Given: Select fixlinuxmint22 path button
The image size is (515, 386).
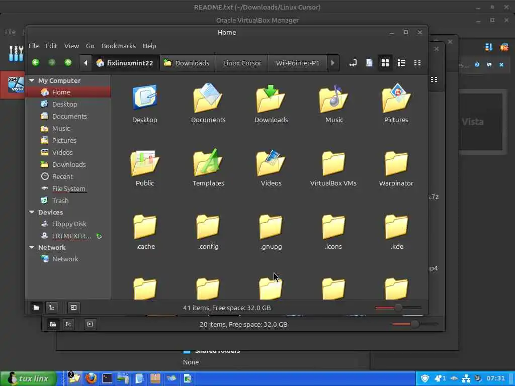Looking at the screenshot, I should 125,63.
